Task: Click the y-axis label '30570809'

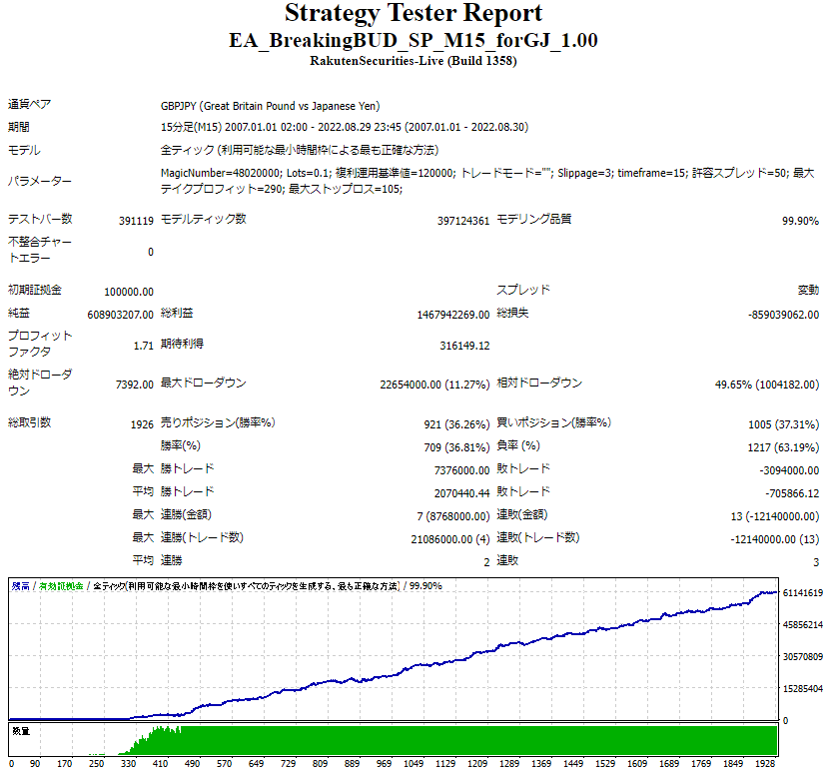Action: 803,657
